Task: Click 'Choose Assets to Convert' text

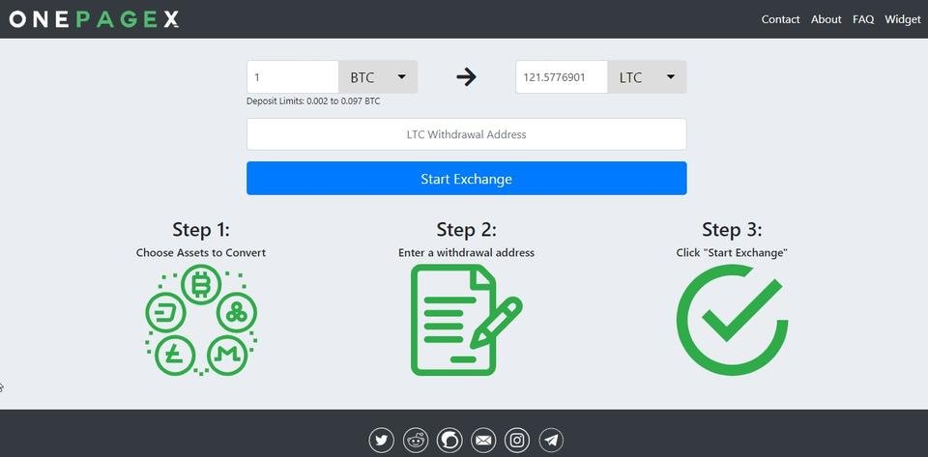Action: tap(201, 253)
